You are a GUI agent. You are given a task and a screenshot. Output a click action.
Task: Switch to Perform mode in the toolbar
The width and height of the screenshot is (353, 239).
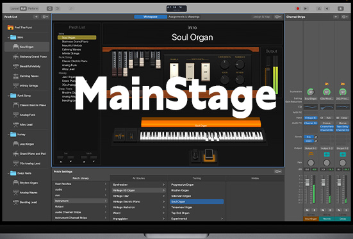click(x=33, y=8)
